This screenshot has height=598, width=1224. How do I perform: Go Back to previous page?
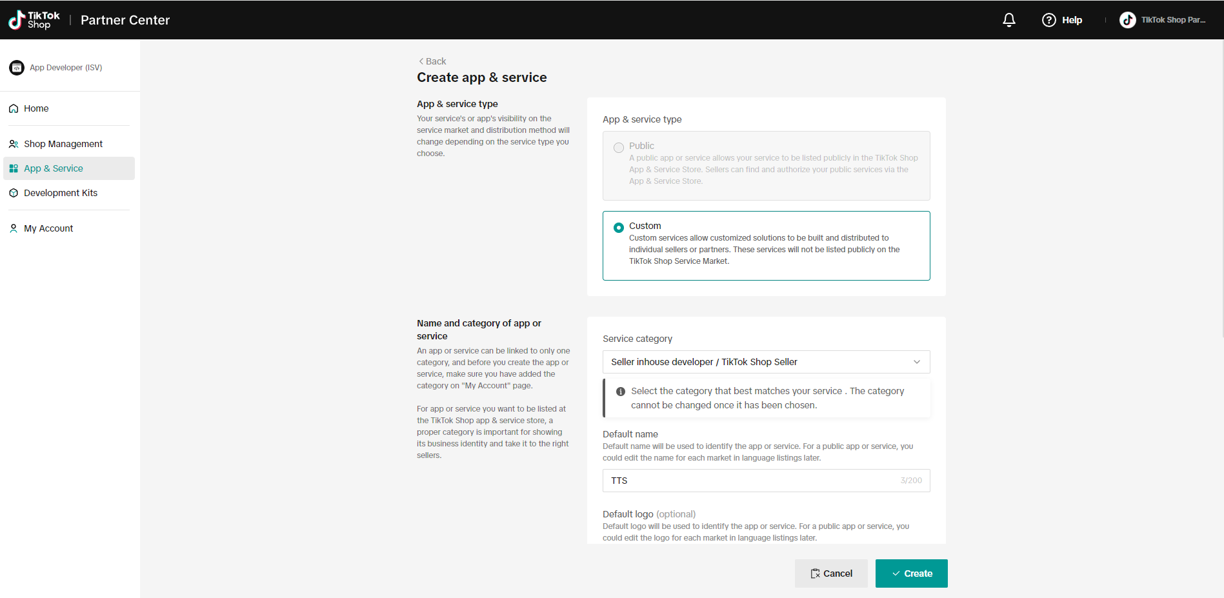pos(432,61)
